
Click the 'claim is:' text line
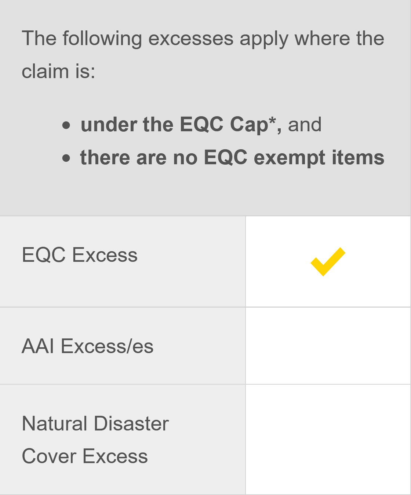tap(58, 71)
